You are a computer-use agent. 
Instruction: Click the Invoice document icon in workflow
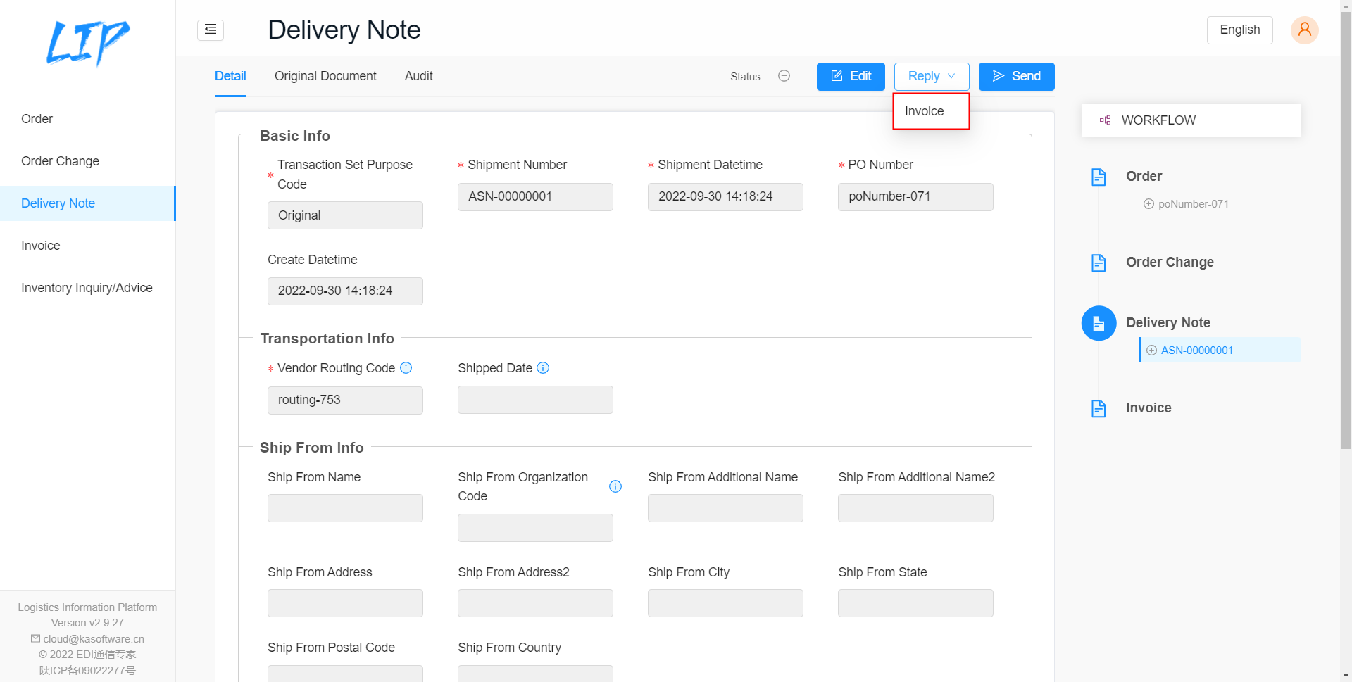[x=1098, y=408]
